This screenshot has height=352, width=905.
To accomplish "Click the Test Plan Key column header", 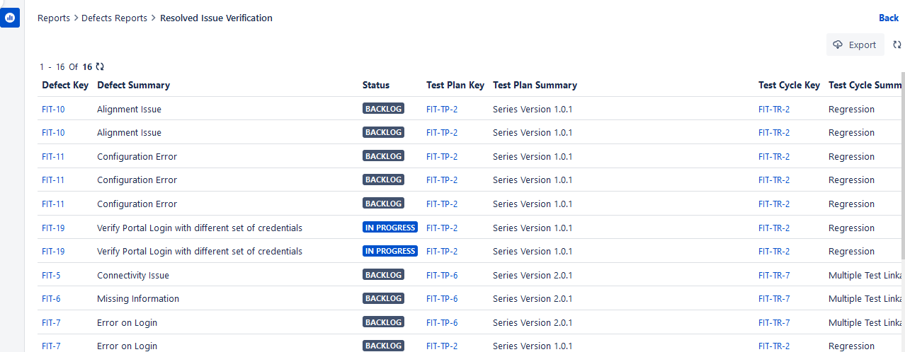I will point(455,85).
